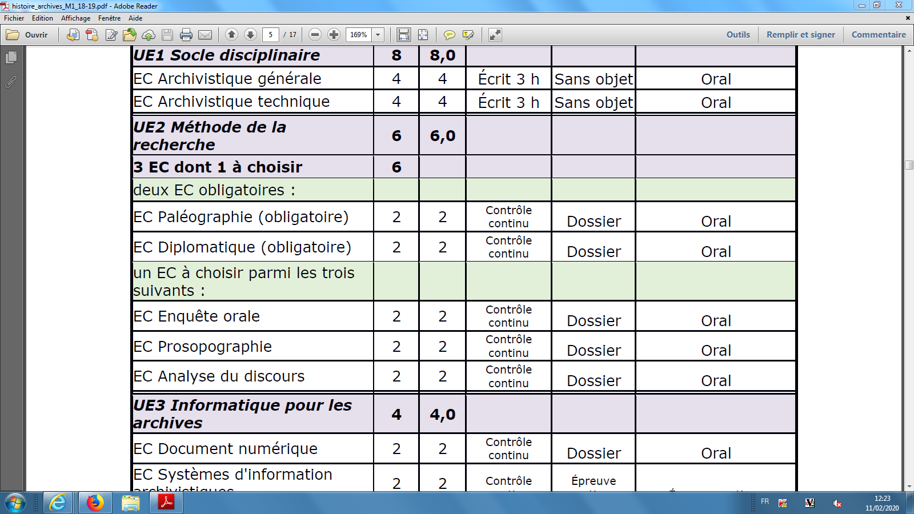Screen dimensions: 914x514
Task: Click 'EC Diplomatique (obligatoire)' label
Action: (x=242, y=247)
